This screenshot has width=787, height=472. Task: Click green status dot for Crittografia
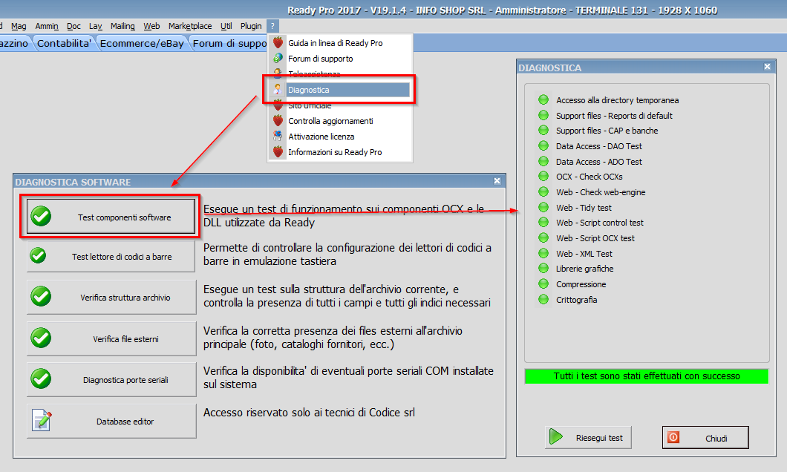543,299
